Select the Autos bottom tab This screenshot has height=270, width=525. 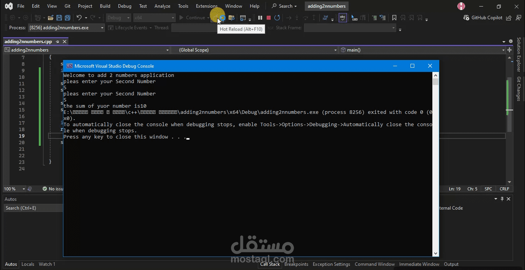[11, 264]
